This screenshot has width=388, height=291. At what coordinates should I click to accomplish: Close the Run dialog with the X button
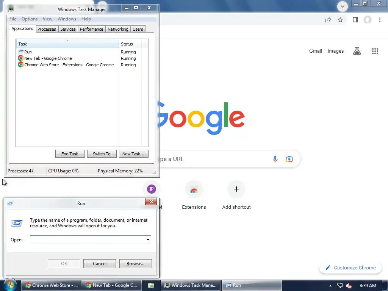point(151,202)
